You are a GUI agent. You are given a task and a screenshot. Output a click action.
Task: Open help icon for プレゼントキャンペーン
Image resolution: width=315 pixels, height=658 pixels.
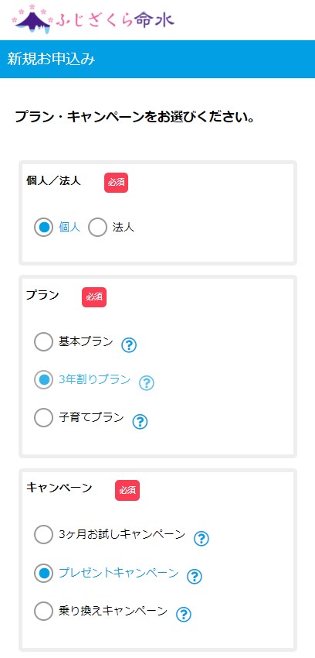(194, 576)
